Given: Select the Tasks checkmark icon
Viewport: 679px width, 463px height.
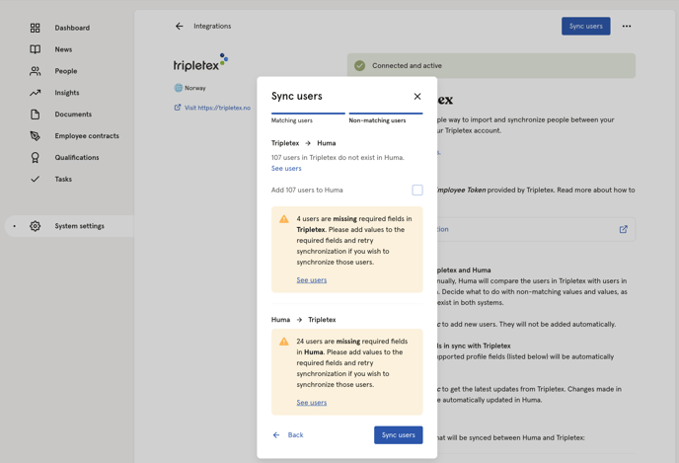Looking at the screenshot, I should (36, 179).
